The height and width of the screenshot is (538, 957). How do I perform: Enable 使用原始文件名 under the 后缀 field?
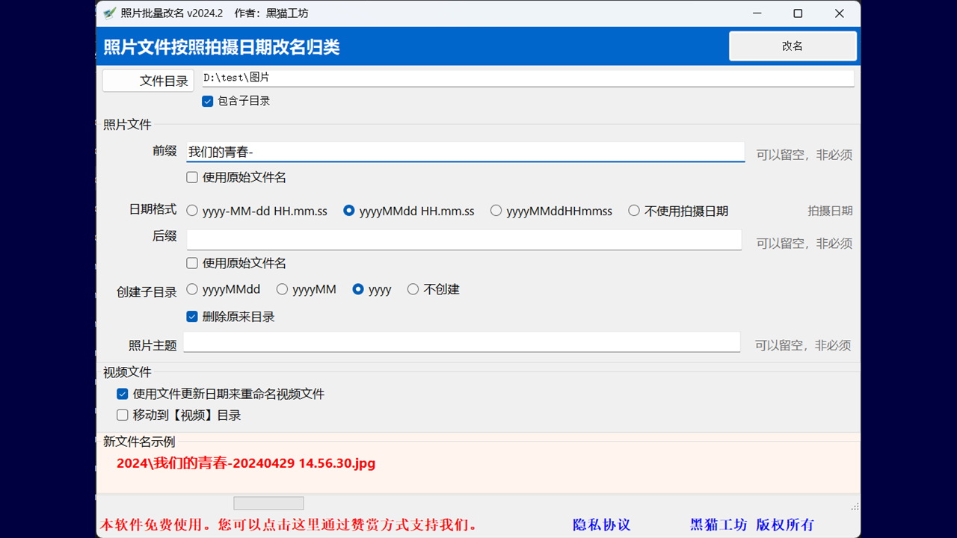[x=191, y=263]
